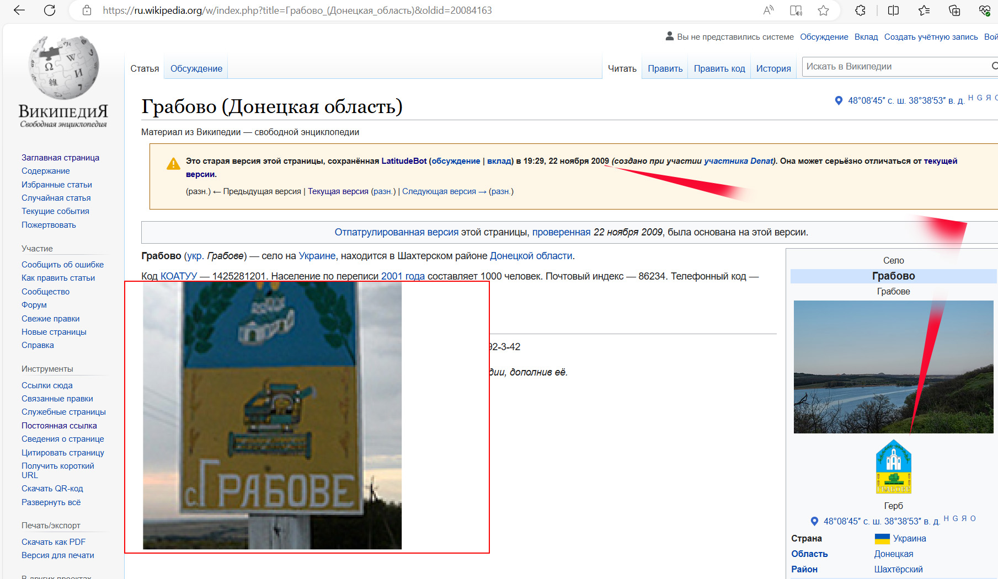Open Отпатрулированная версия link
998x579 pixels.
397,232
